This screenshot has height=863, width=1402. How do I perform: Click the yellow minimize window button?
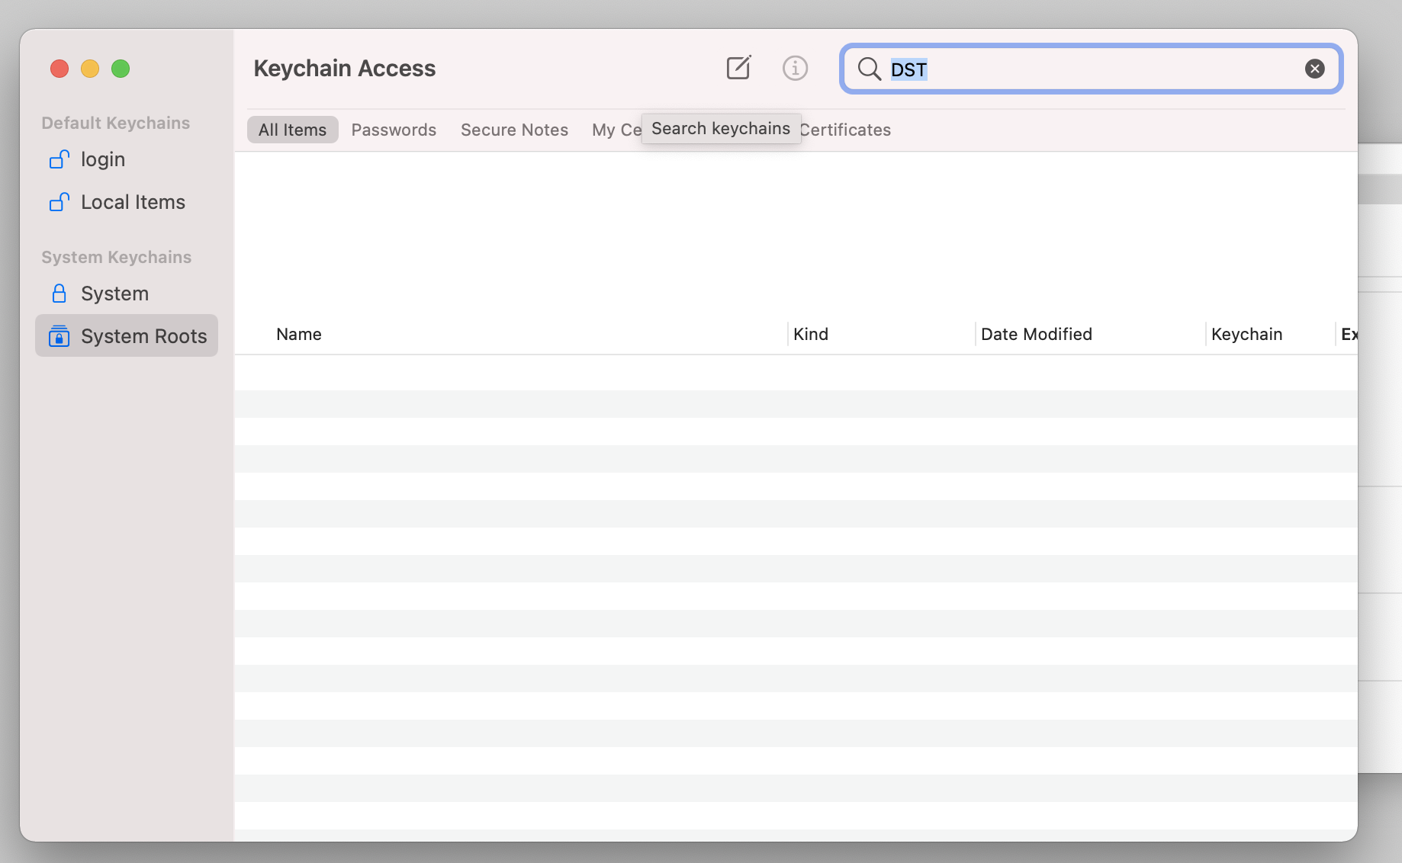[90, 69]
